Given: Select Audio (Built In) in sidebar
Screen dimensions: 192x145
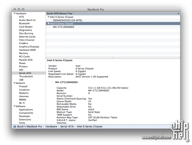Looking at the screenshot, I should click(x=27, y=20).
